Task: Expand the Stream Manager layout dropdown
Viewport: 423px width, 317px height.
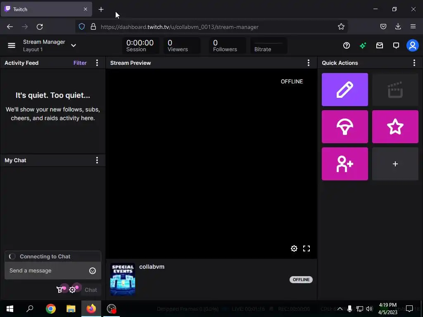Action: [x=74, y=45]
